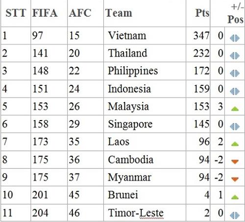Click the no-change arrows icon in Vietnam row
Viewport: 245px width, 222px height.
[x=235, y=38]
